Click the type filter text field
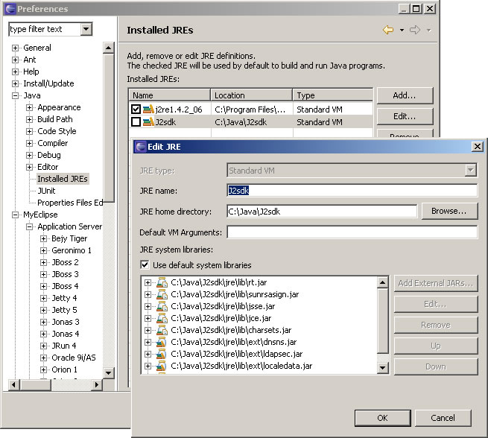Image resolution: width=488 pixels, height=438 pixels. tap(45, 29)
